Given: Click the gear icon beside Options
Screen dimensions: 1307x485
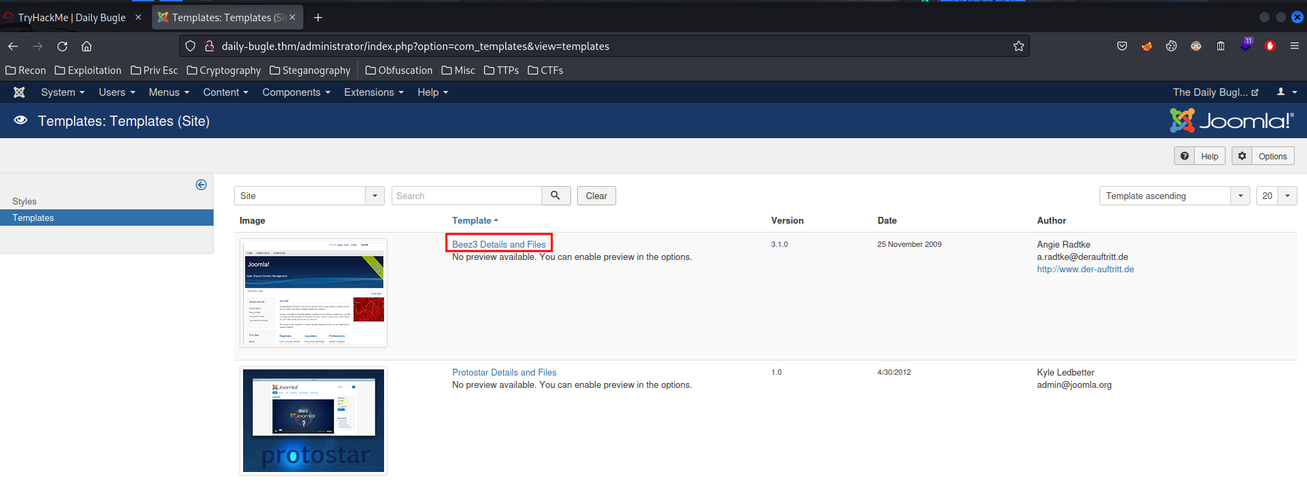Looking at the screenshot, I should tap(1242, 156).
